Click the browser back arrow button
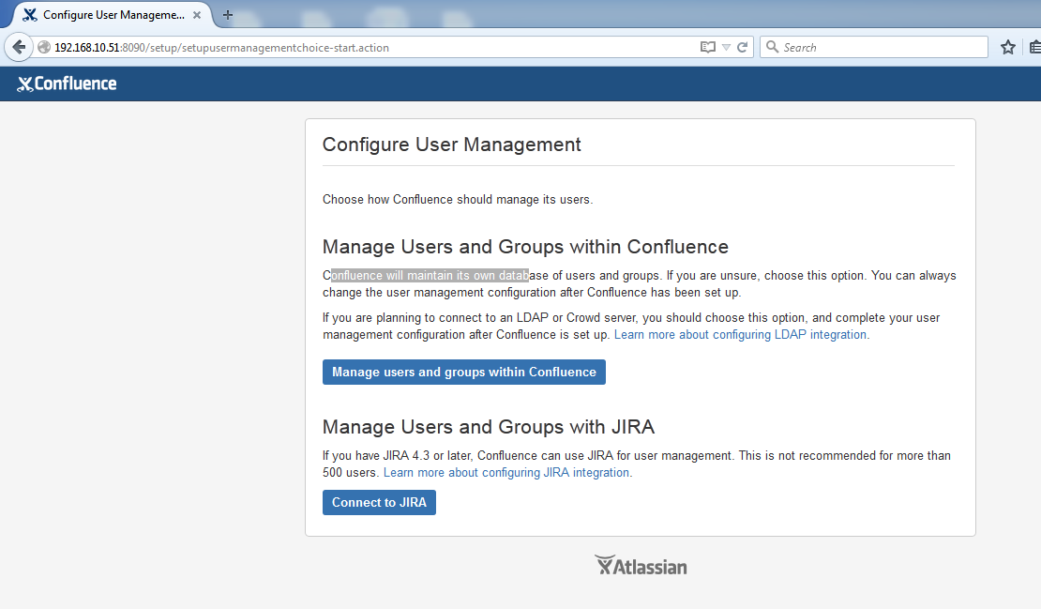Screen dimensions: 1041x609 (x=19, y=47)
